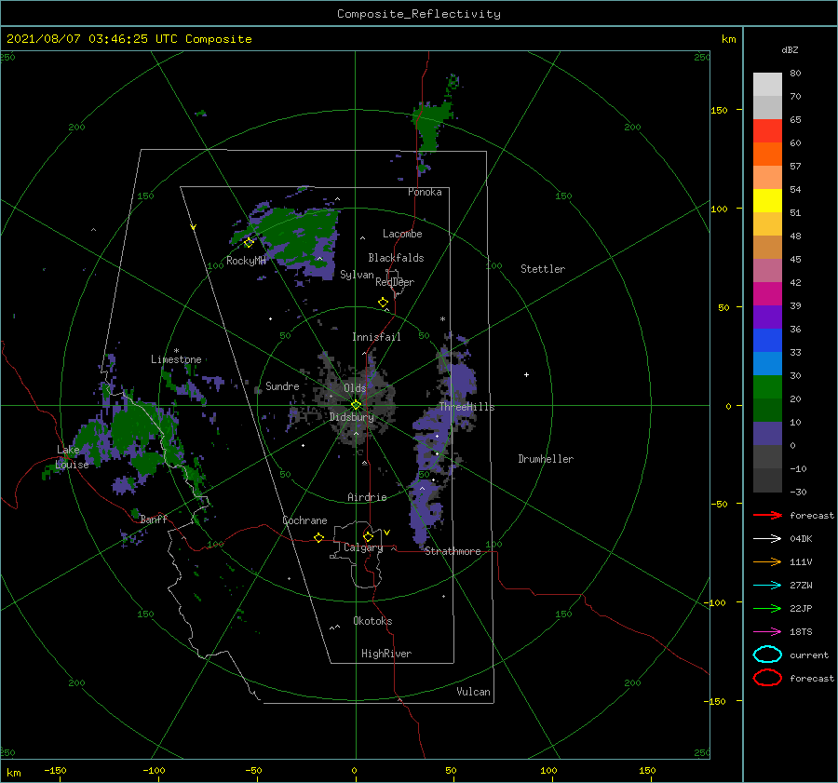
Task: Click the Cochrane city label
Action: pos(304,520)
